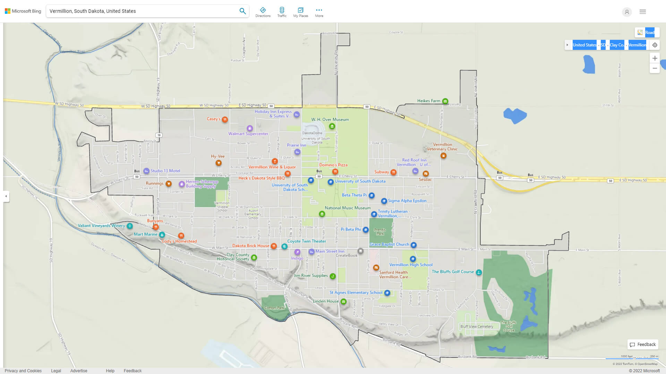Click the user profile avatar icon
666x374 pixels.
point(627,12)
